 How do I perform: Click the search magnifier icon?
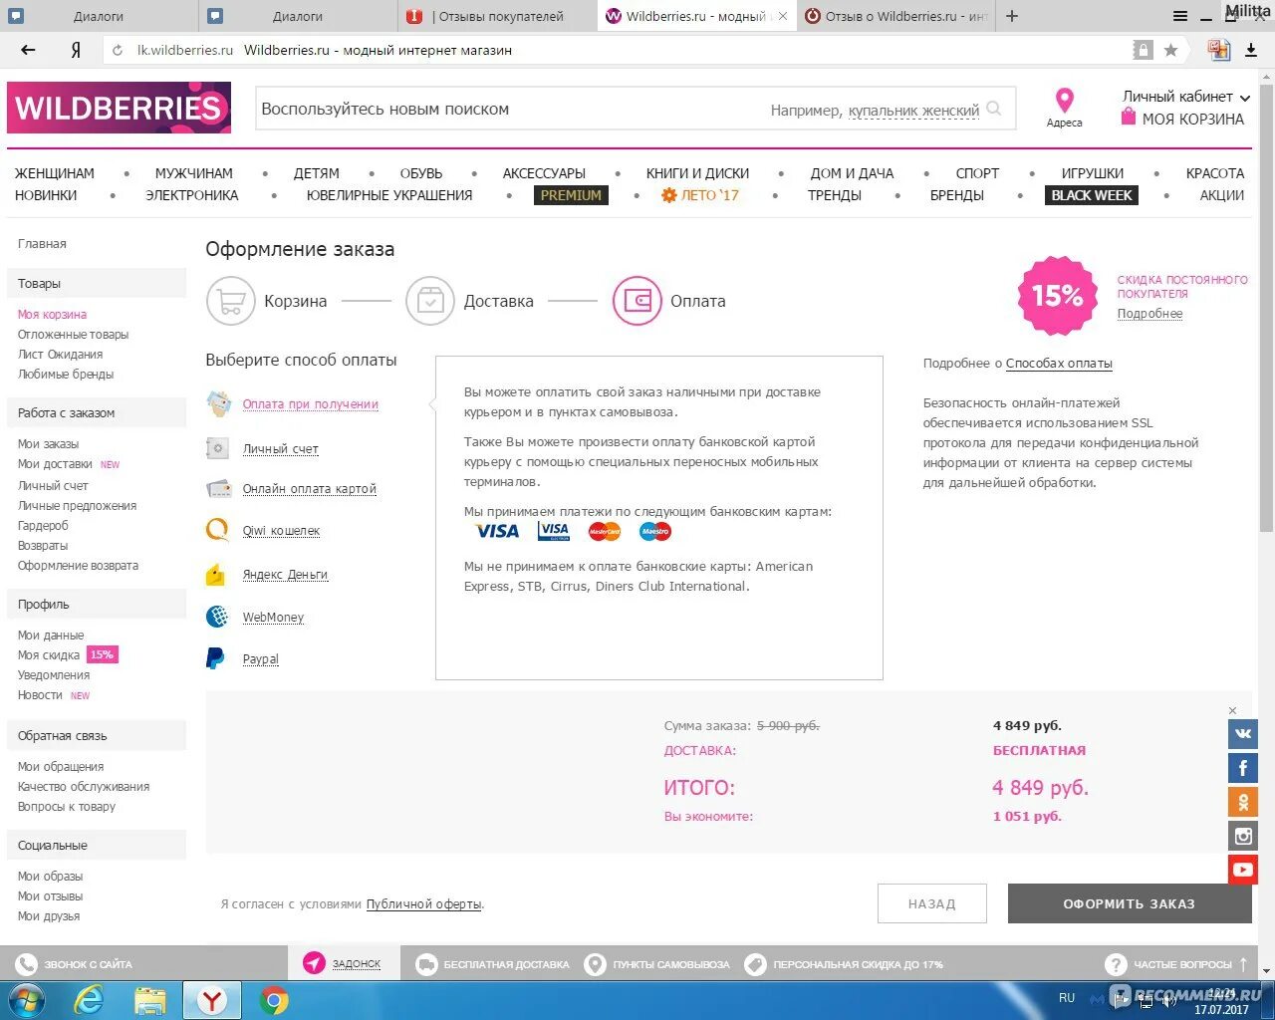click(x=994, y=110)
